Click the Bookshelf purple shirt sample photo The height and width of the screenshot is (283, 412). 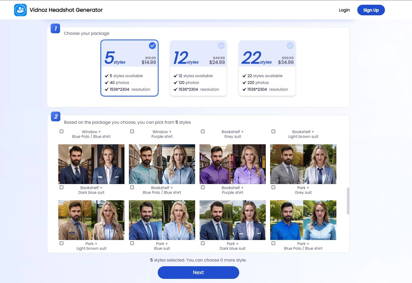point(232,164)
